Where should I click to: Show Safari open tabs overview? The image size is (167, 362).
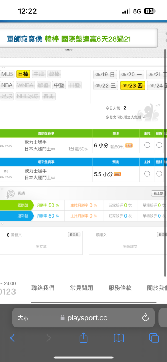pyautogui.click(x=154, y=338)
